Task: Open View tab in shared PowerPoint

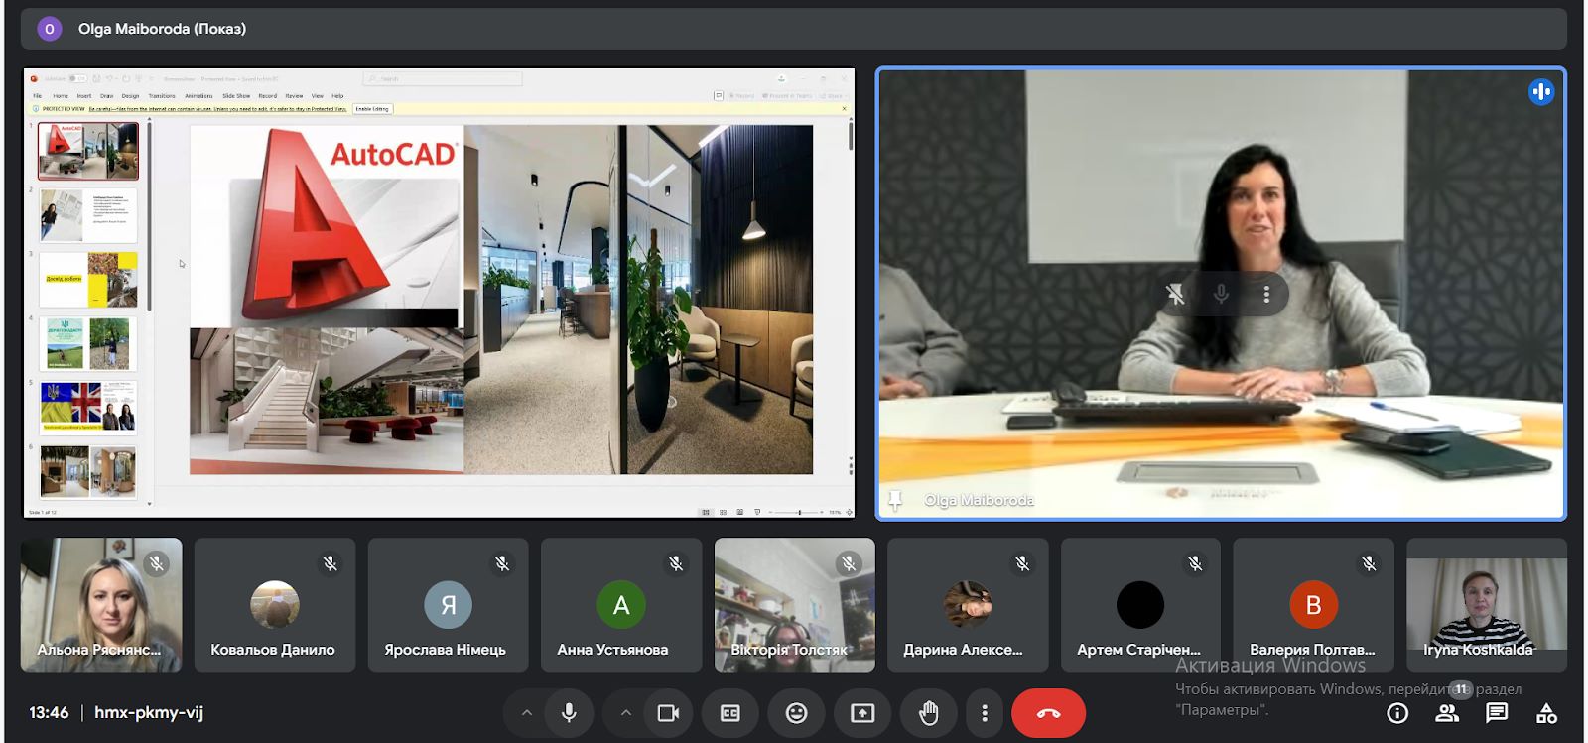Action: click(318, 96)
